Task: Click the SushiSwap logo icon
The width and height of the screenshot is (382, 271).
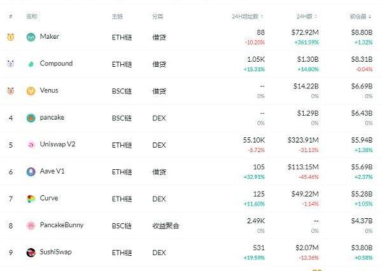Action: point(31,253)
